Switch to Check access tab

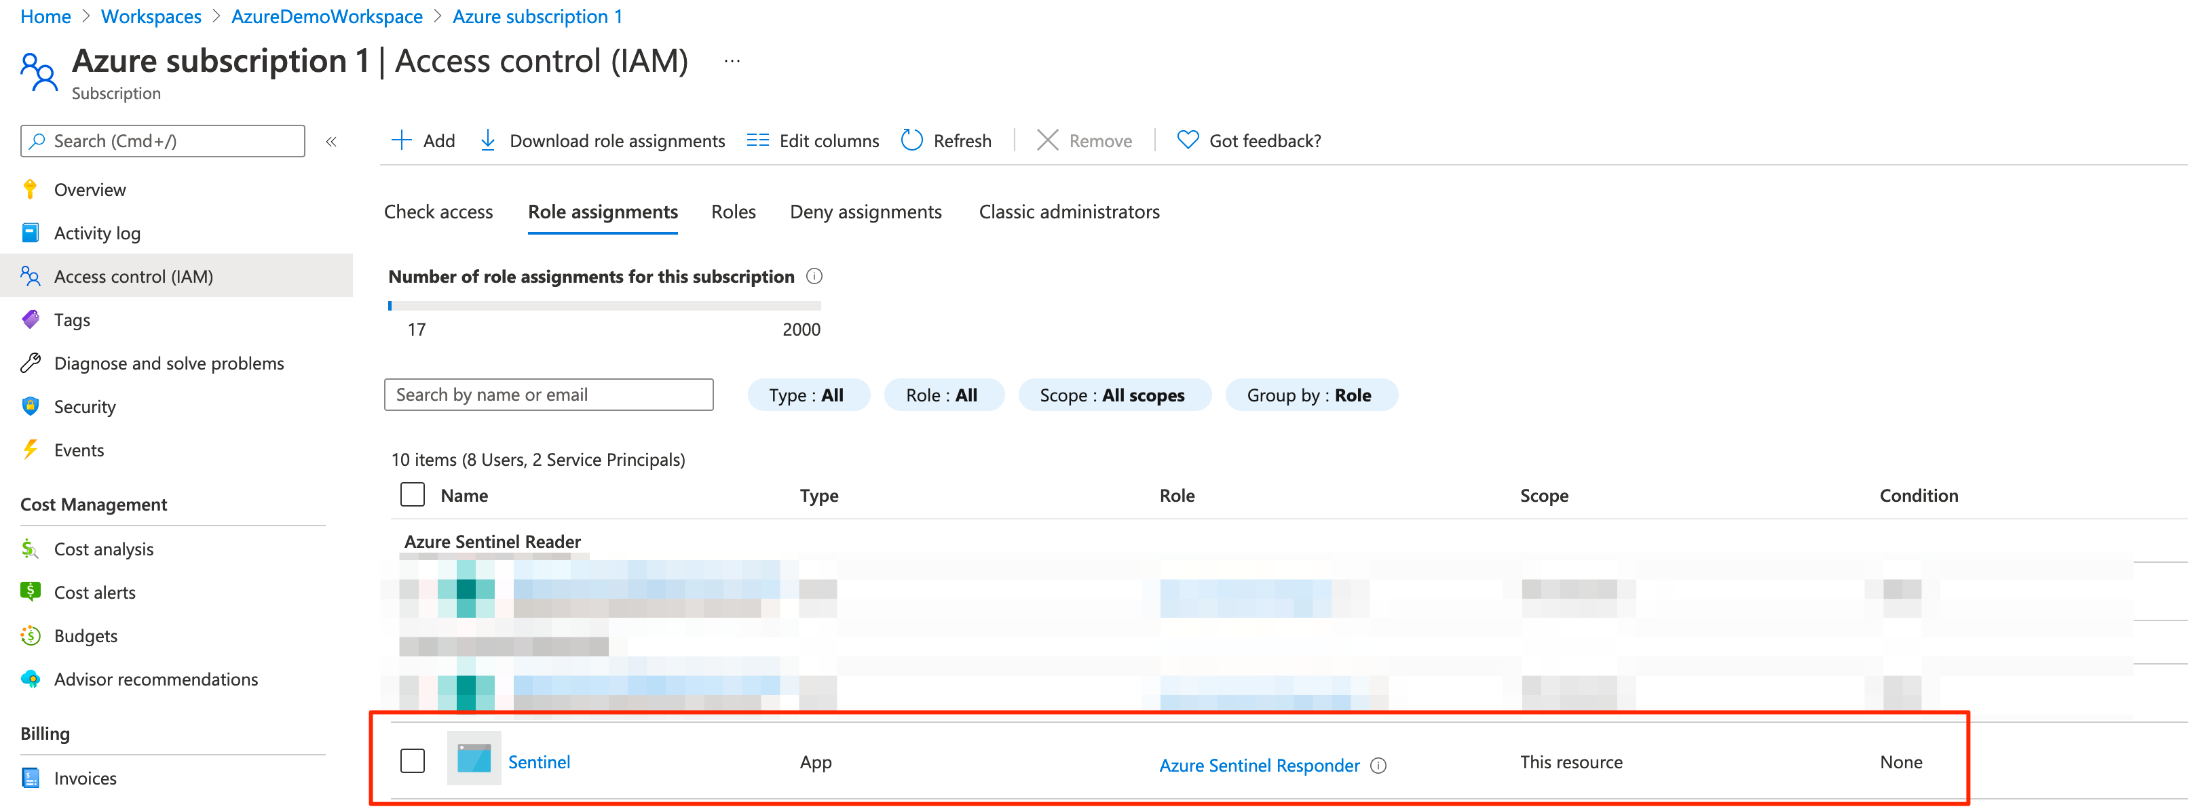pyautogui.click(x=438, y=212)
